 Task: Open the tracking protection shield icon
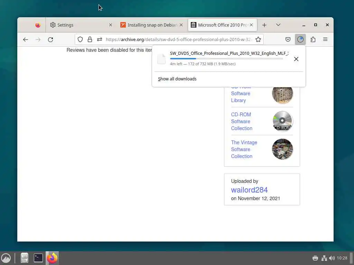(80, 39)
